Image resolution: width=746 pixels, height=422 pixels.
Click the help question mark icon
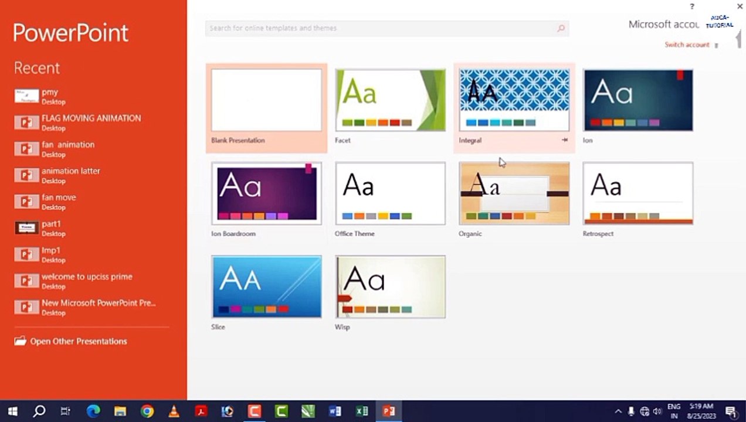pyautogui.click(x=692, y=6)
